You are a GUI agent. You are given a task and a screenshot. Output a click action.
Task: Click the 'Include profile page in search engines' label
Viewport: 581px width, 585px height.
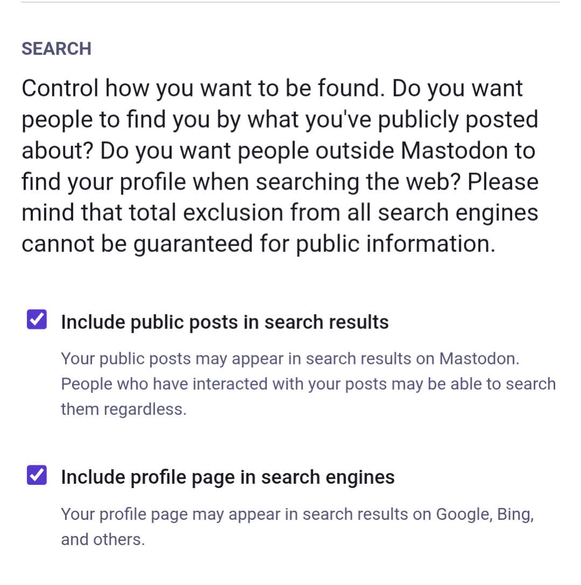click(x=228, y=477)
